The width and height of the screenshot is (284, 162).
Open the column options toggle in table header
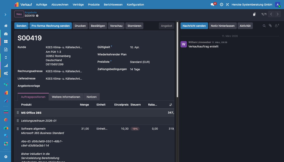[171, 105]
